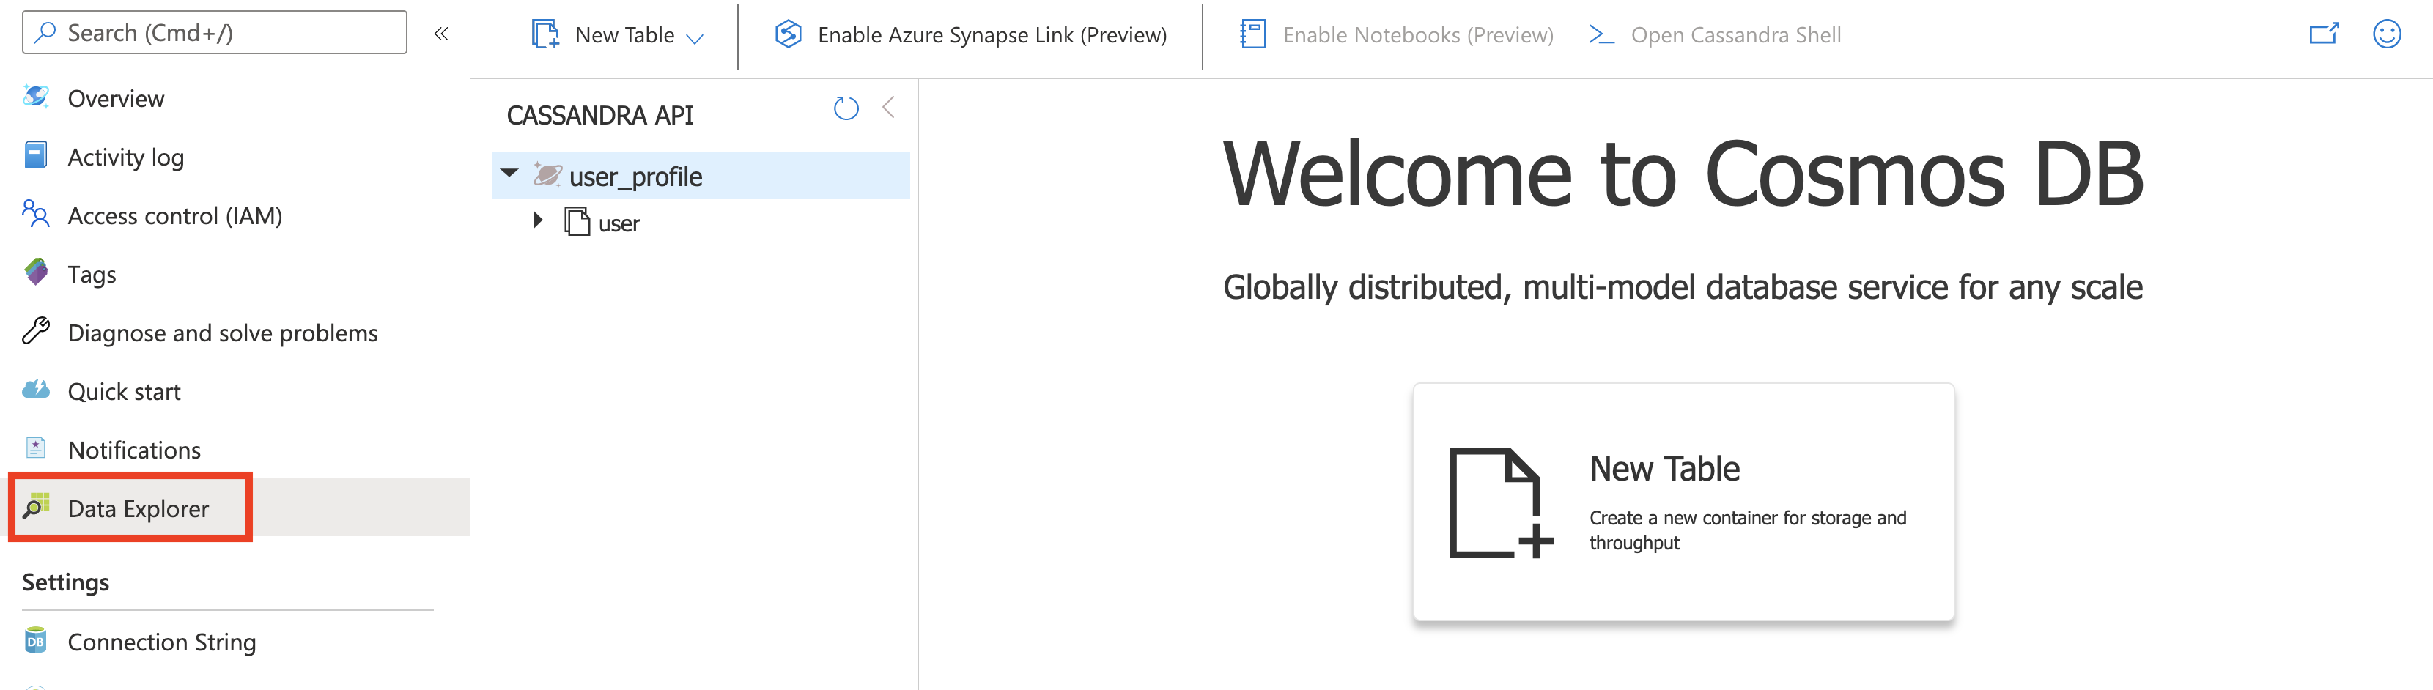Click the large New Table document icon

[x=1500, y=503]
